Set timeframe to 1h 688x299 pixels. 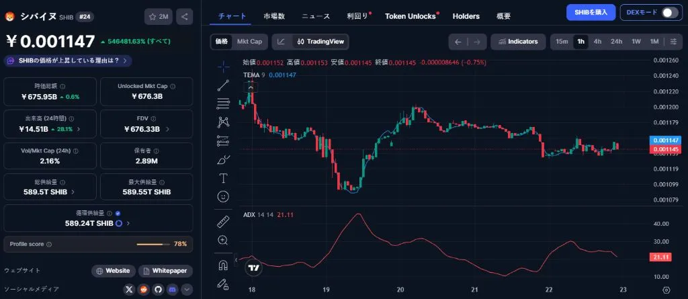pyautogui.click(x=581, y=42)
